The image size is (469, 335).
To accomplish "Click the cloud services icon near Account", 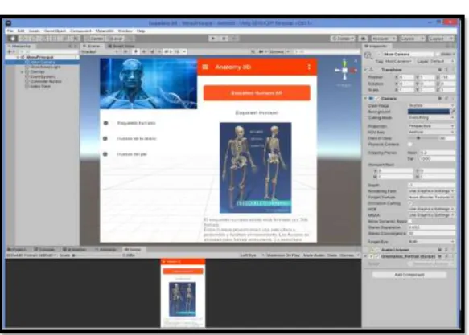I will 363,39.
